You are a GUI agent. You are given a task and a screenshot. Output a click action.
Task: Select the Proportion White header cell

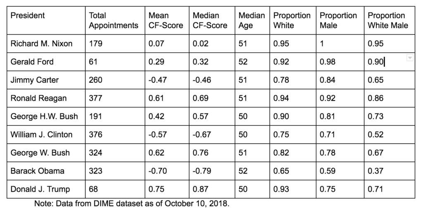pos(293,21)
